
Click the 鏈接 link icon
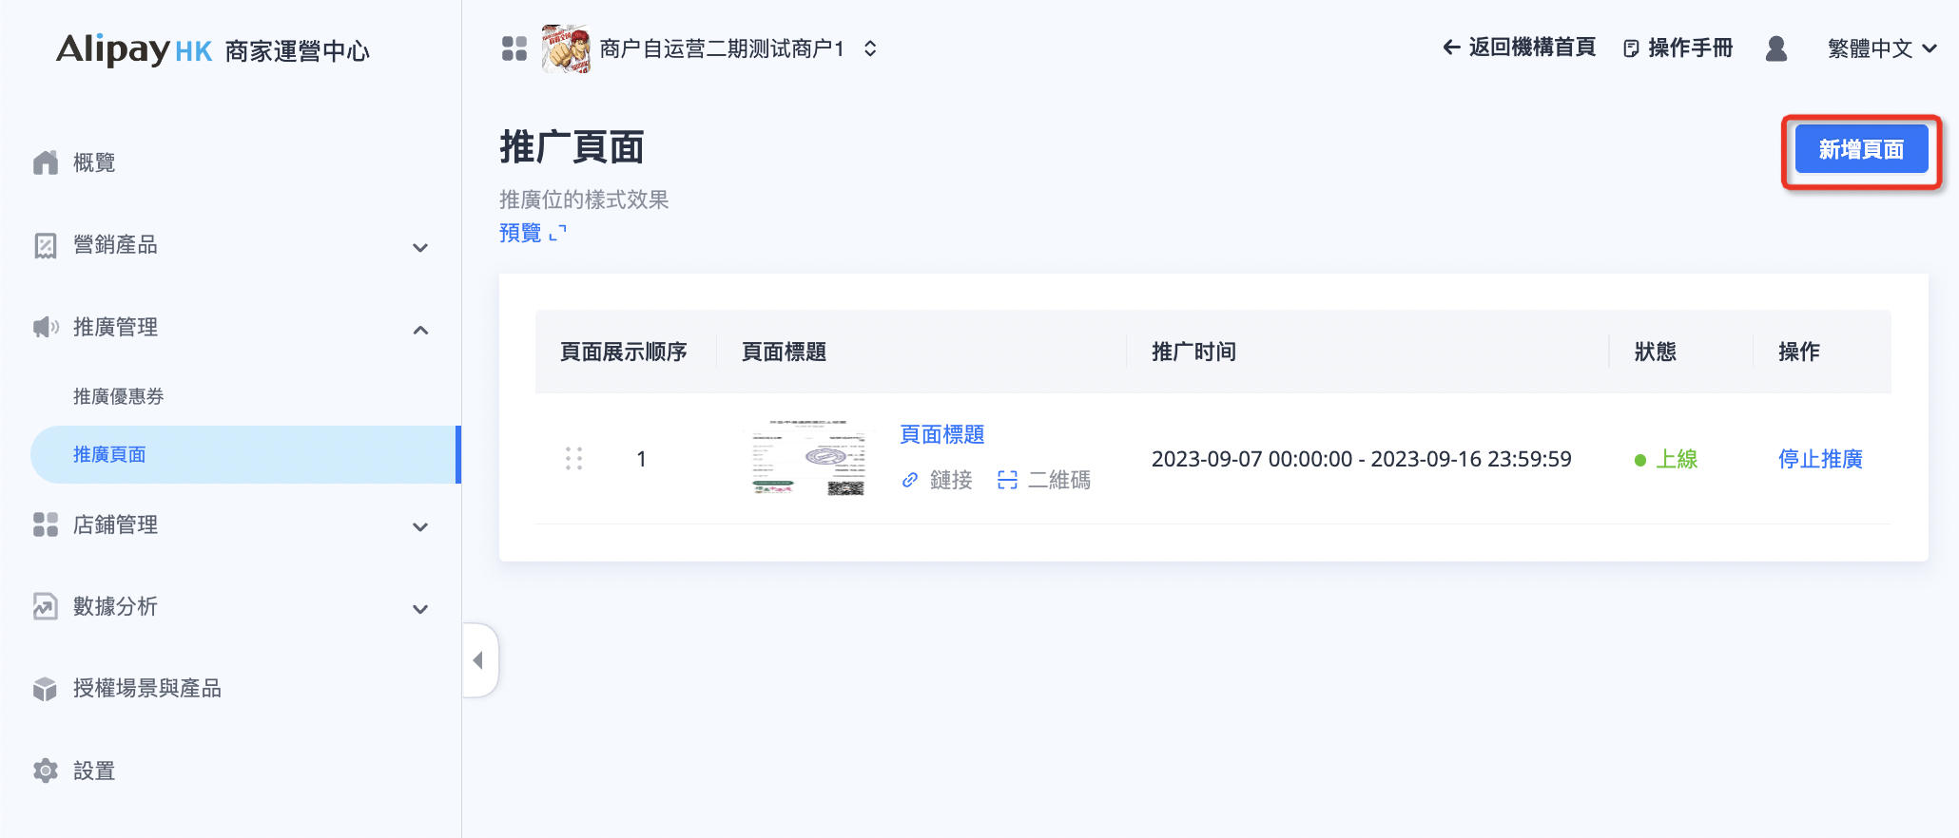coord(910,480)
